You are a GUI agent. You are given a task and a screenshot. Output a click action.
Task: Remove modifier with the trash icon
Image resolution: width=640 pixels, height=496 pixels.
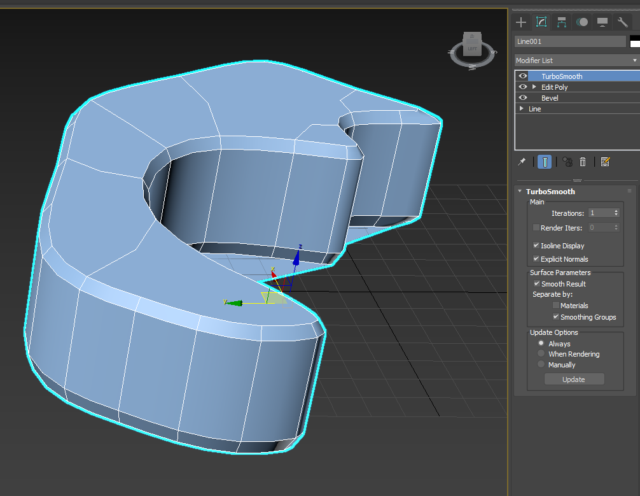tap(583, 162)
